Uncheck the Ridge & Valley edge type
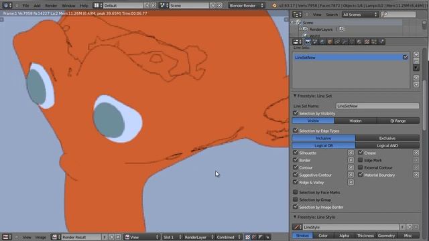The height and width of the screenshot is (241, 429). tap(296, 182)
